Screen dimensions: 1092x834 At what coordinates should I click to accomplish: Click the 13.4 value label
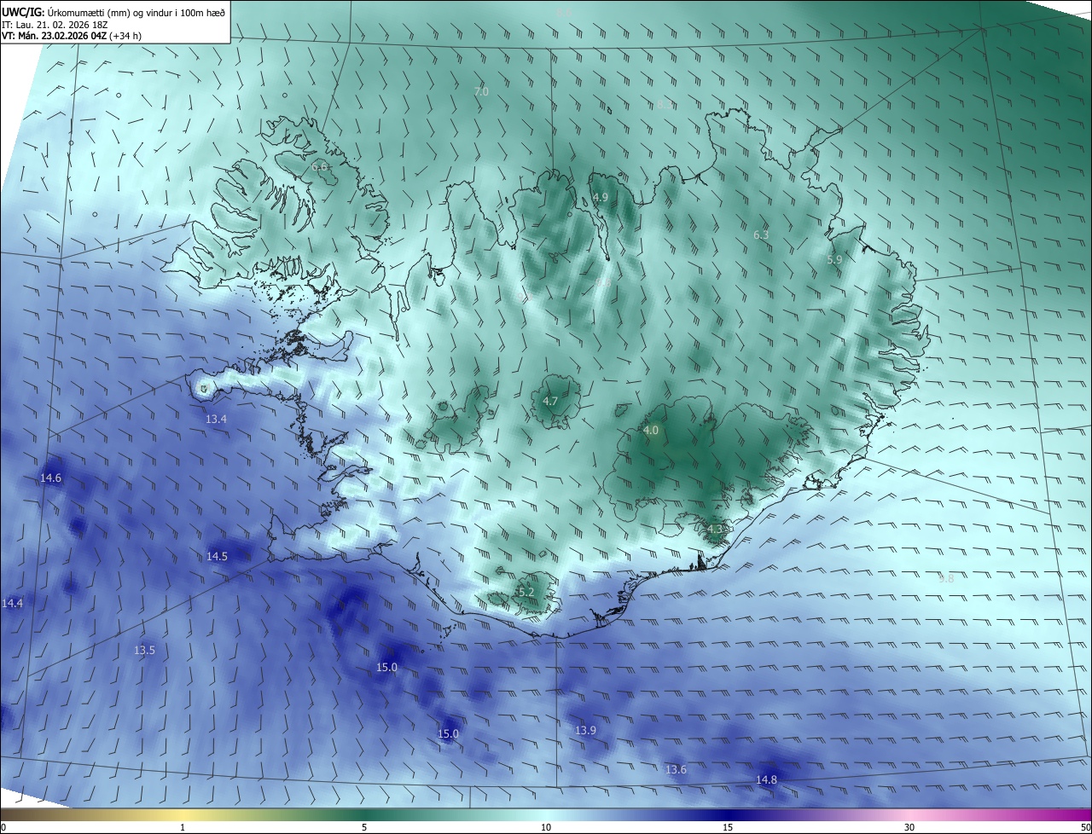point(217,419)
